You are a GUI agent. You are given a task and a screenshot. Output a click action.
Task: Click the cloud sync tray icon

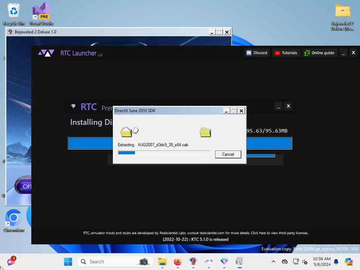pos(285,262)
